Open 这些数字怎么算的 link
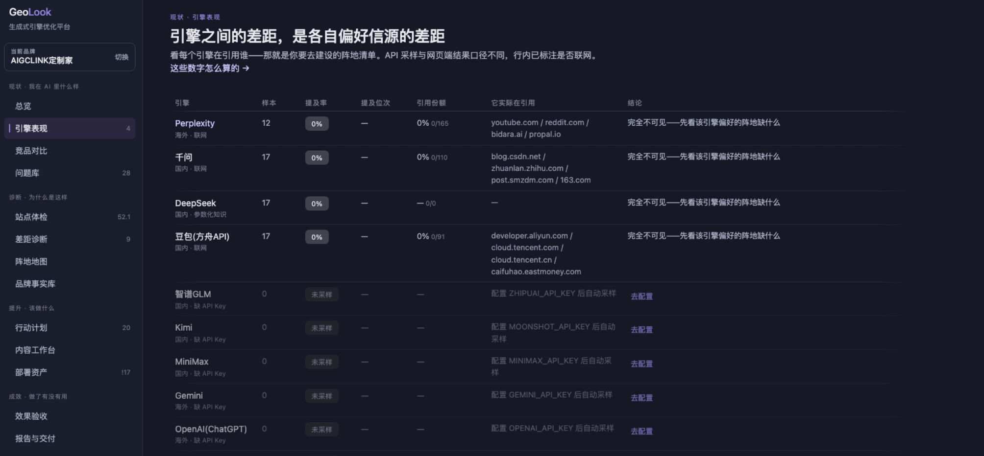The width and height of the screenshot is (984, 456). coord(210,68)
